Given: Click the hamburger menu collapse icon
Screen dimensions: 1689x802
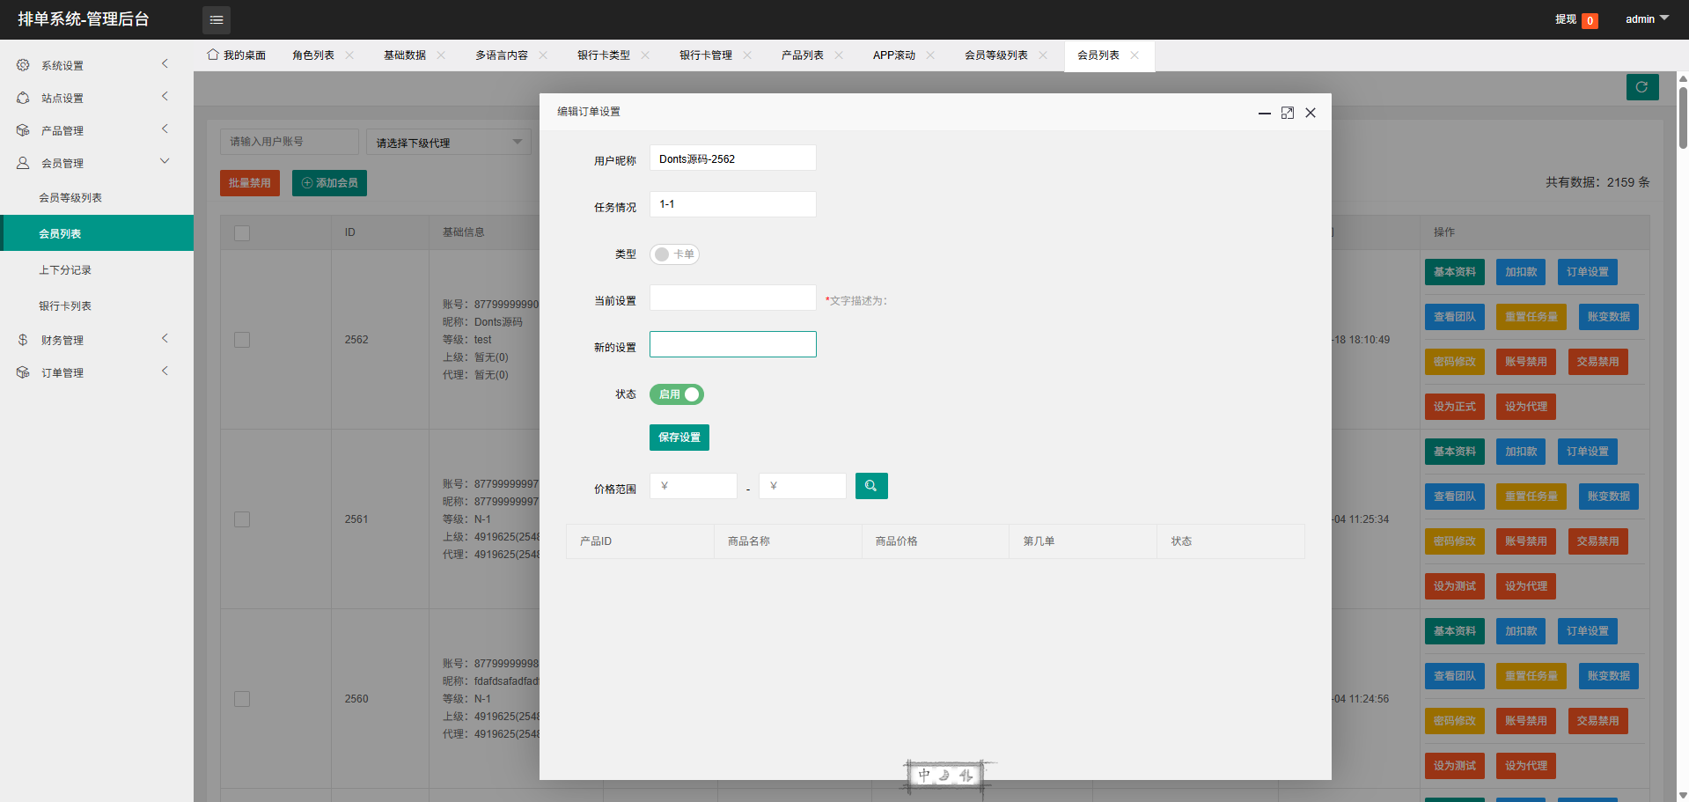Looking at the screenshot, I should (217, 19).
